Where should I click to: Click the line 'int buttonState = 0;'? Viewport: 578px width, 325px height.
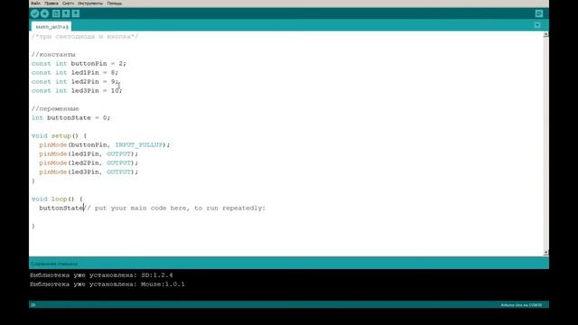pyautogui.click(x=70, y=118)
